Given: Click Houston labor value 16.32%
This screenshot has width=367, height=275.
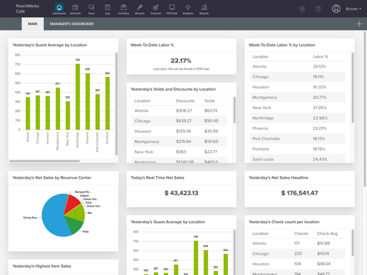Looking at the screenshot, I should (320, 87).
